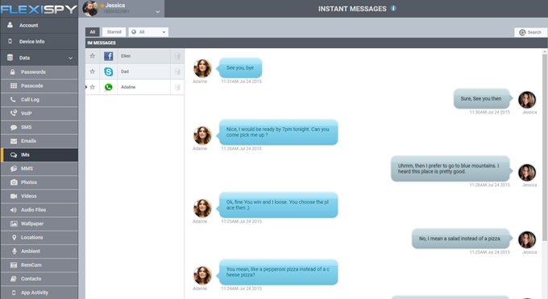Click the Account person icon

pyautogui.click(x=10, y=25)
